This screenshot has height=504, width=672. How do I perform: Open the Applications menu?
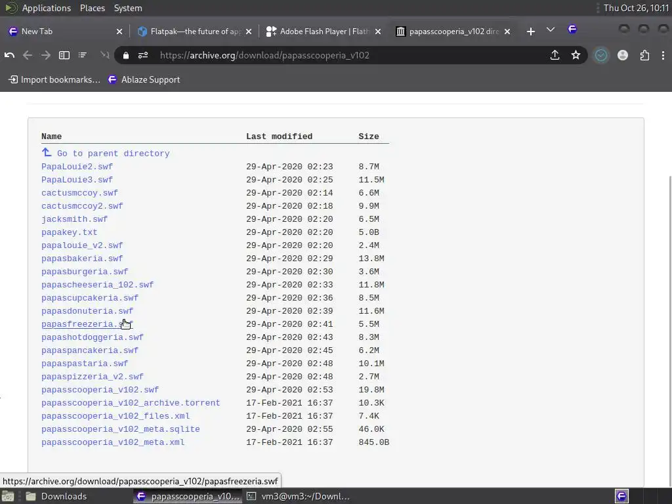pyautogui.click(x=47, y=8)
